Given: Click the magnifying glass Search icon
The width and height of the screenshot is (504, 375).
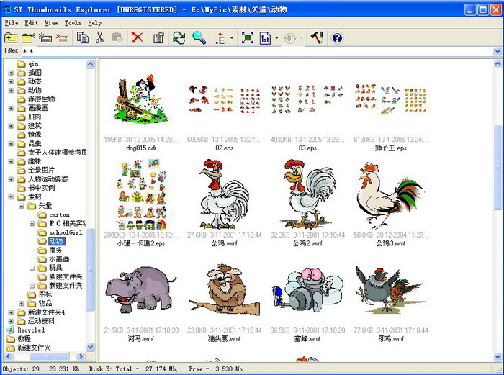Looking at the screenshot, I should [199, 38].
